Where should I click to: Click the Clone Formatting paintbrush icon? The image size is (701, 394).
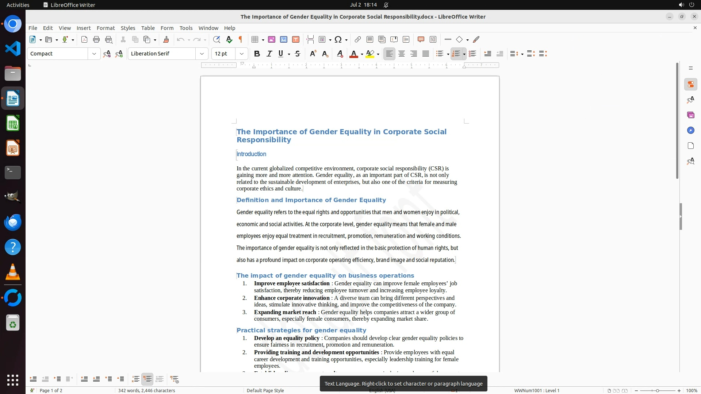pyautogui.click(x=166, y=40)
